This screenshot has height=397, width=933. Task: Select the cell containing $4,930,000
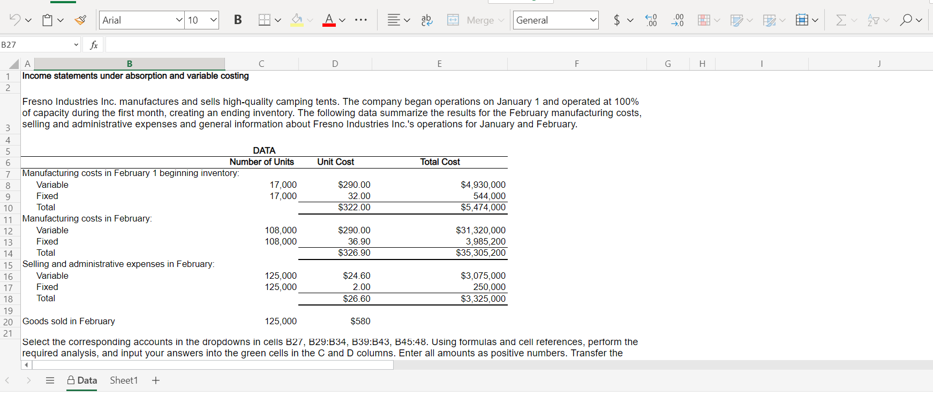pos(440,185)
